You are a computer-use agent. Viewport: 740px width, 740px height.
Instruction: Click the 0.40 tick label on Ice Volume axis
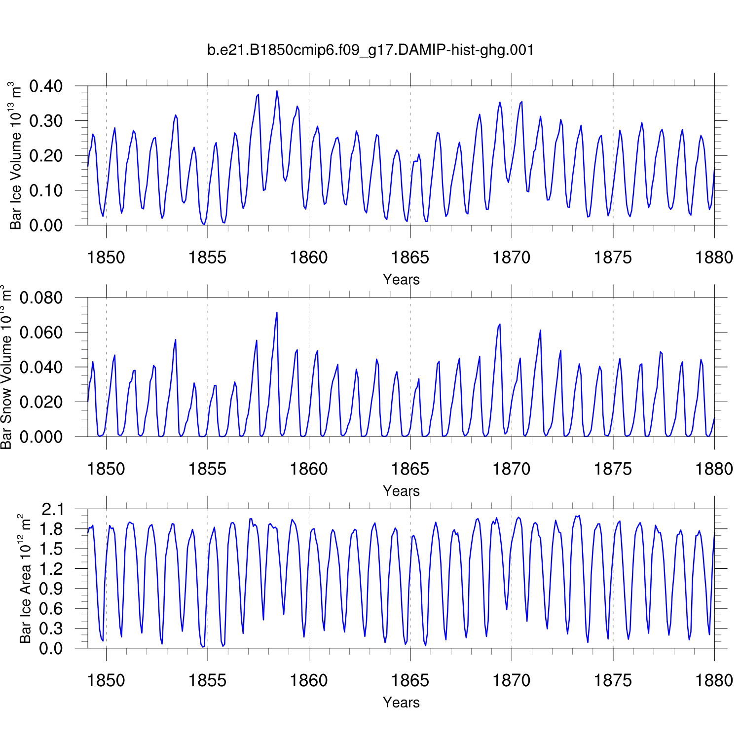(x=46, y=86)
